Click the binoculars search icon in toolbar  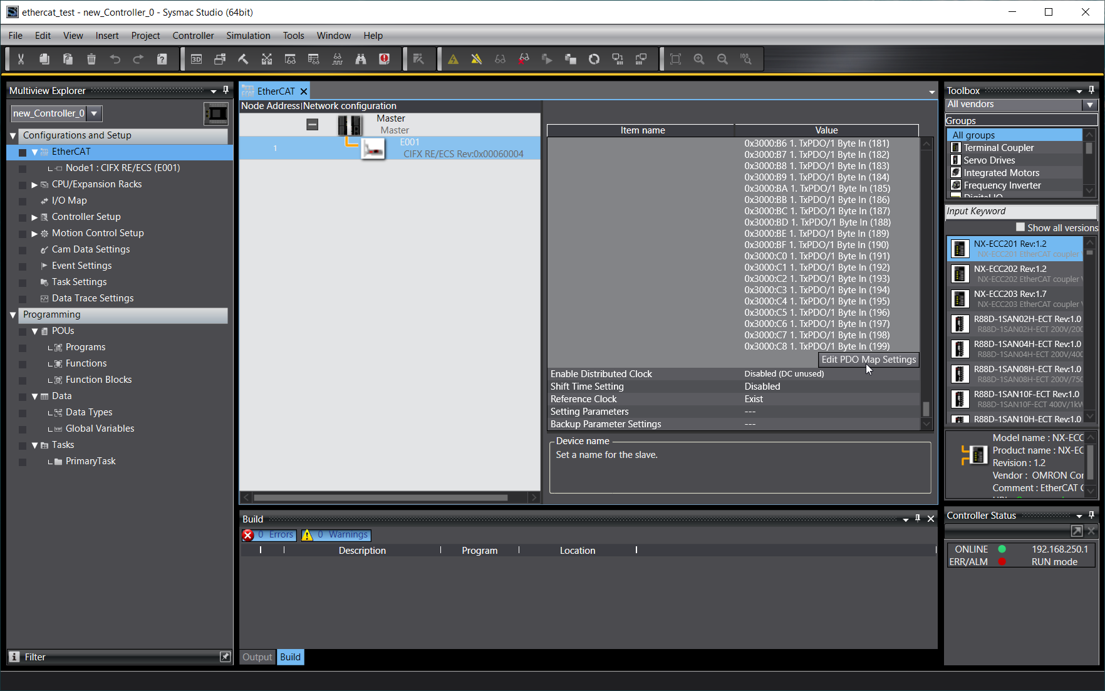(361, 59)
